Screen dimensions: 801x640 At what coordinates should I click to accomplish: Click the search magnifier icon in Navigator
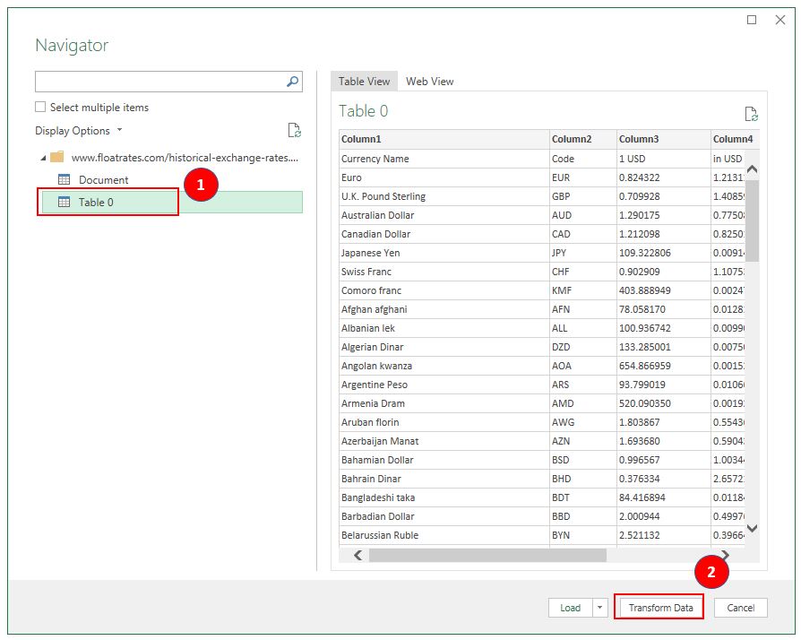(x=291, y=81)
